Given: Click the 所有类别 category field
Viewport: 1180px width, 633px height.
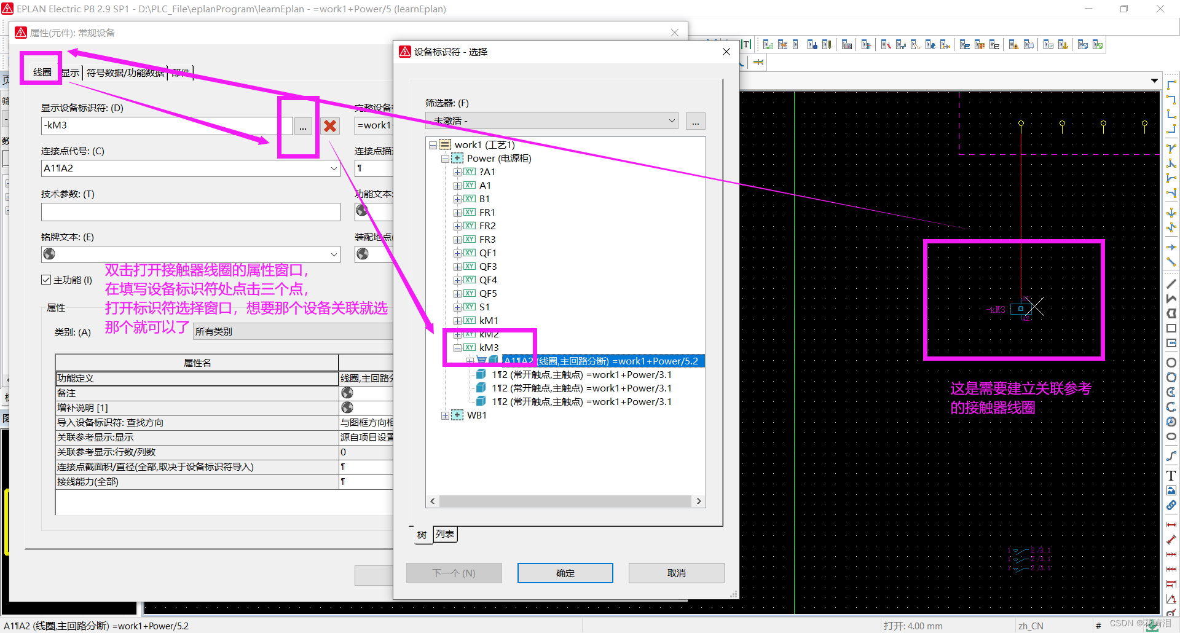Looking at the screenshot, I should click(x=293, y=332).
